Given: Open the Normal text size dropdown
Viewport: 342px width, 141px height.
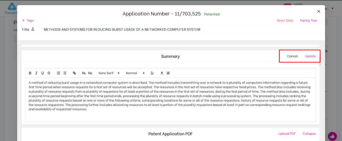Looking at the screenshot, I should (135, 73).
